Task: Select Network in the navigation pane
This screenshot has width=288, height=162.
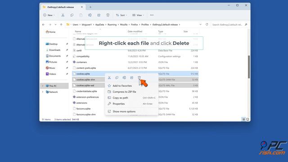Action: click(53, 92)
